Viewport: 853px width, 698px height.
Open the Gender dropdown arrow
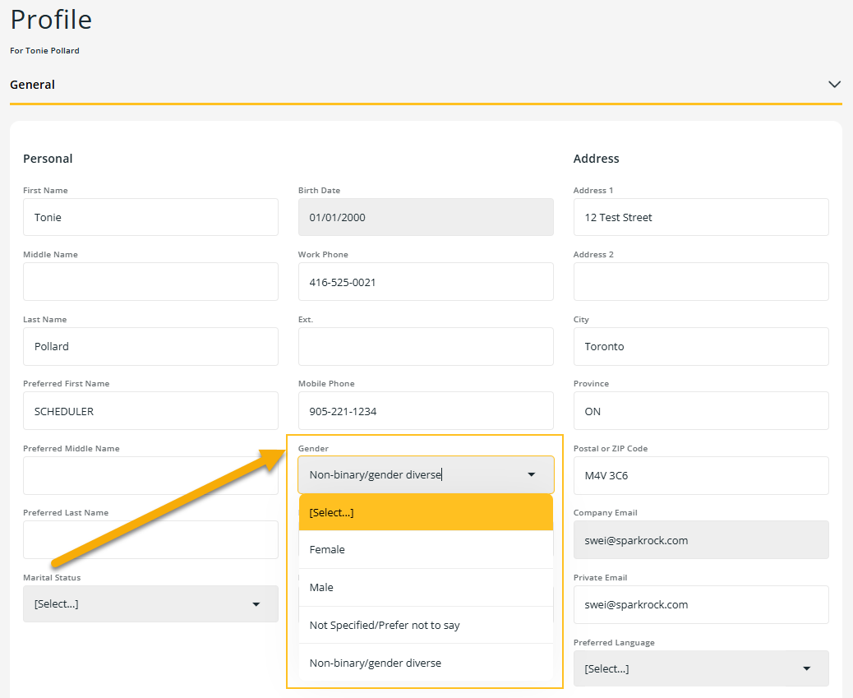531,474
